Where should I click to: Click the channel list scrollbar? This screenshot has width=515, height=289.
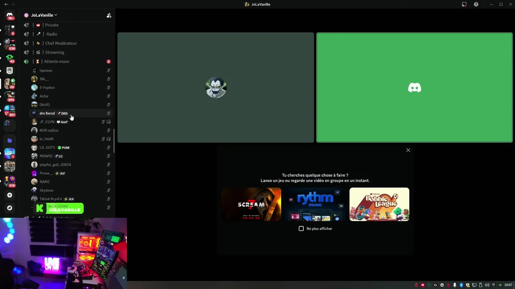pos(114,140)
